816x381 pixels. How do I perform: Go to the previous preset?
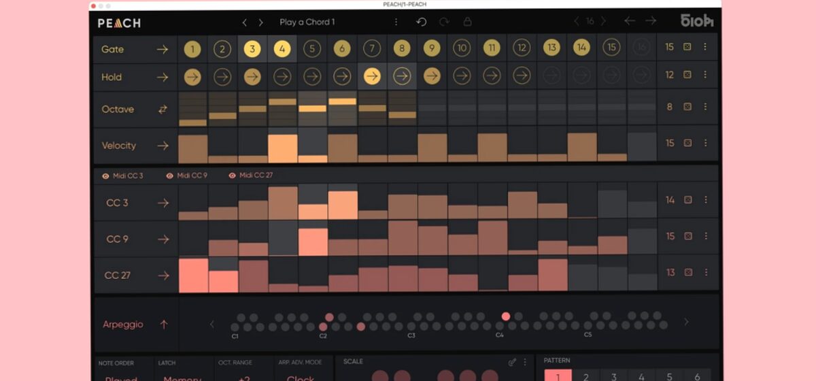click(245, 22)
